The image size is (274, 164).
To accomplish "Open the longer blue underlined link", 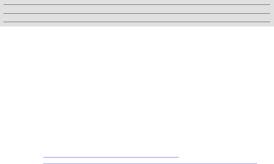I will [150, 164].
